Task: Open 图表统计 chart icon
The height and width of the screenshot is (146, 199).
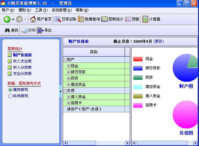Action: 104,19
